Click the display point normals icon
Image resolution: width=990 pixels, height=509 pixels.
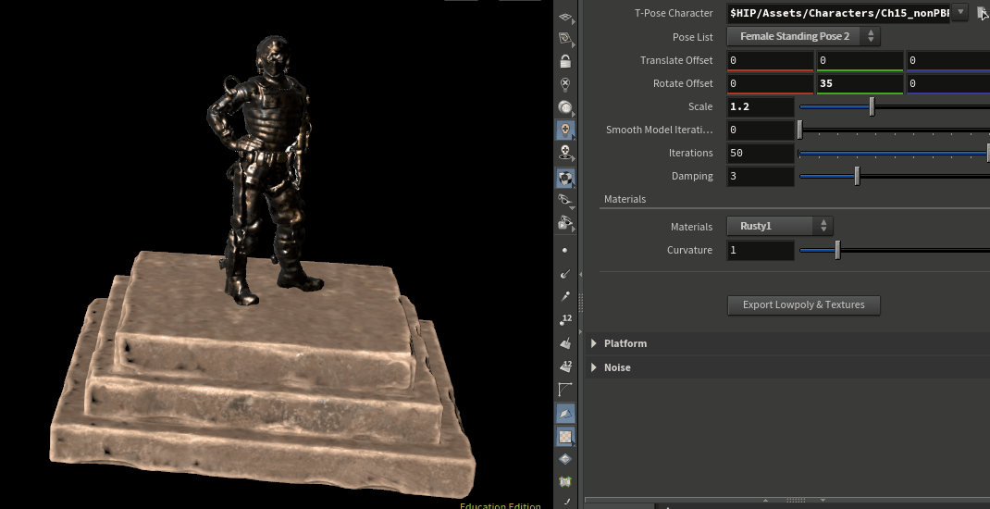(x=565, y=274)
